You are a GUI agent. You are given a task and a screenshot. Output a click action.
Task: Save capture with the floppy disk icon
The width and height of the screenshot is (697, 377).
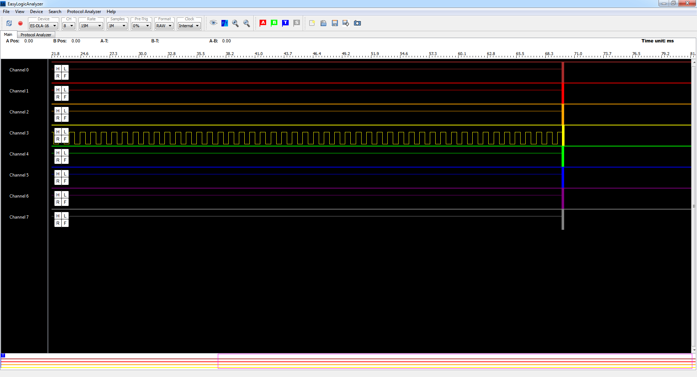pos(335,23)
